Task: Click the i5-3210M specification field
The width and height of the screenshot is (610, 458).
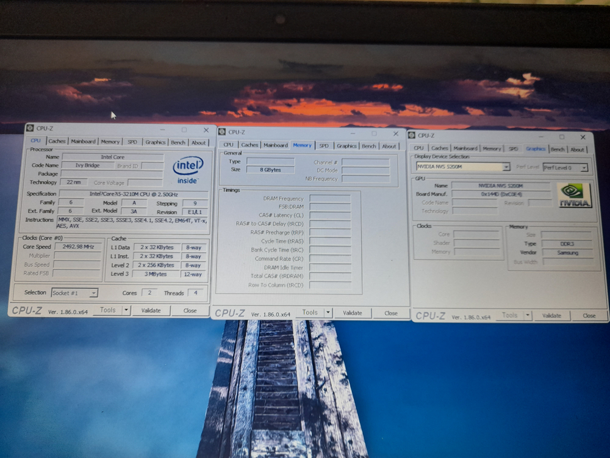Action: point(134,194)
